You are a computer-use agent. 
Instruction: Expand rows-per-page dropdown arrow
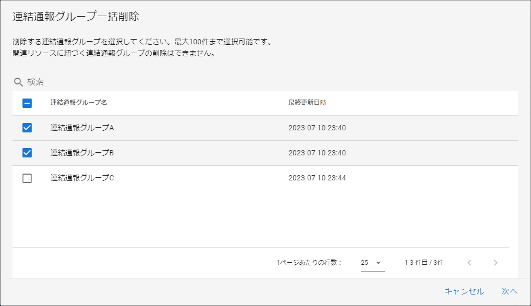pyautogui.click(x=379, y=263)
